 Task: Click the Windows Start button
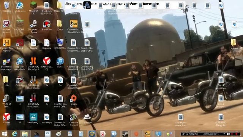pos(4,134)
